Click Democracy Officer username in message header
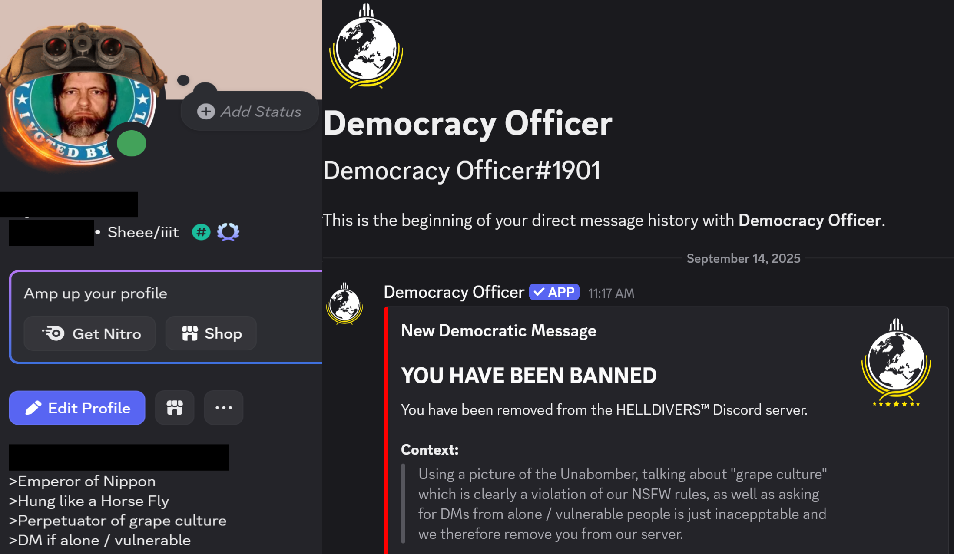954x554 pixels. point(454,292)
